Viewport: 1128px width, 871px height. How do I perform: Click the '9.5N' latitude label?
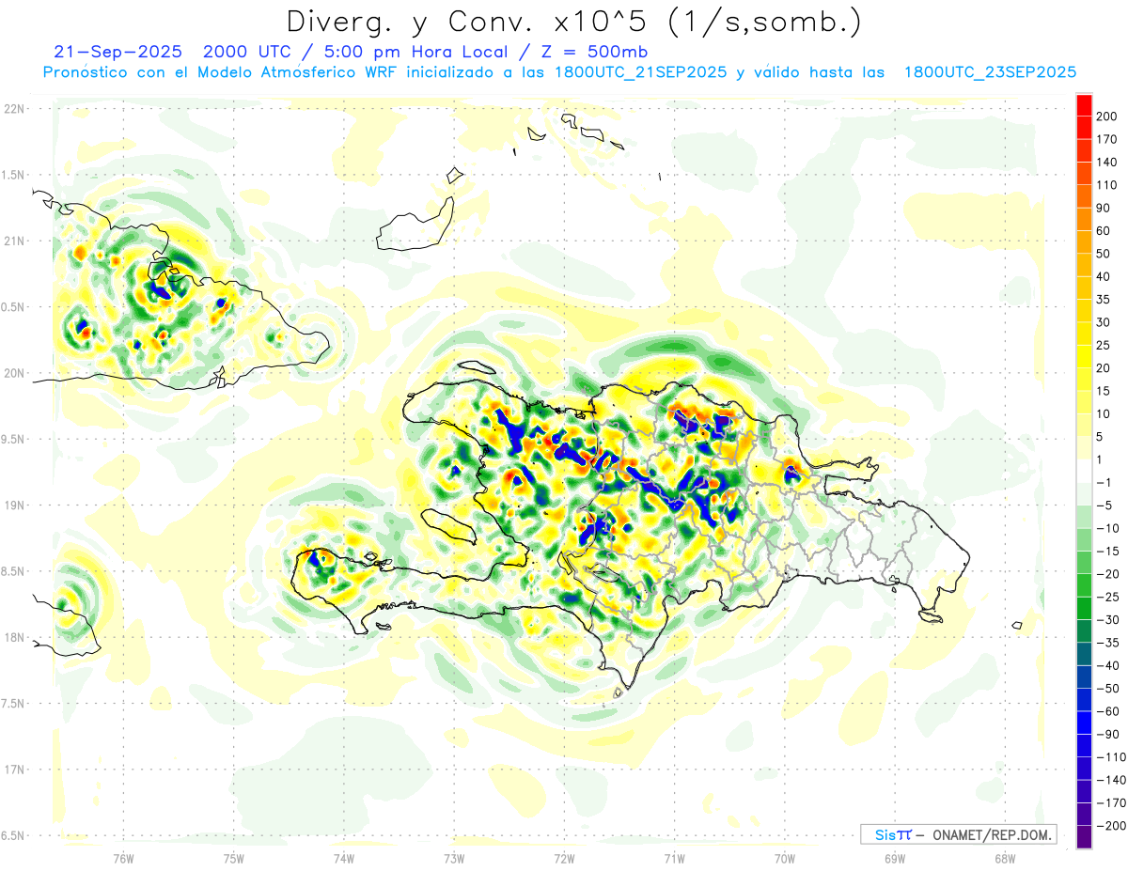(x=14, y=439)
